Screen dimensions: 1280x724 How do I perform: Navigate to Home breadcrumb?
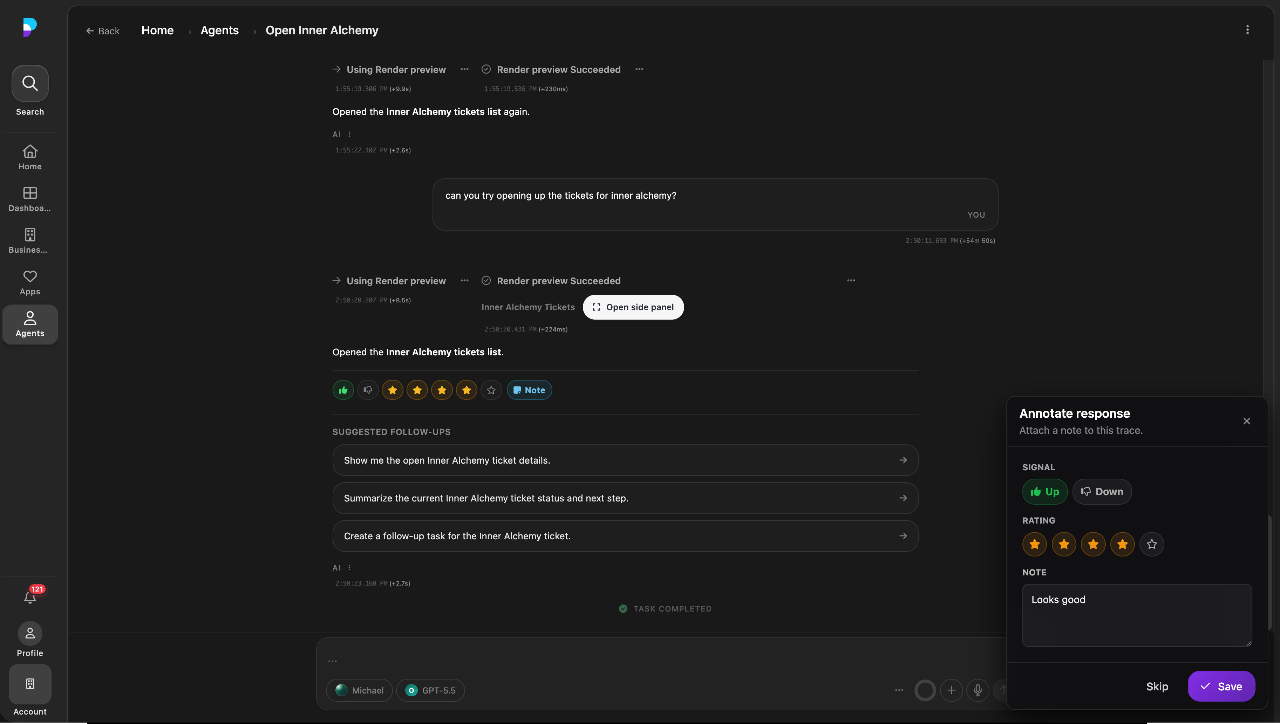coord(157,30)
